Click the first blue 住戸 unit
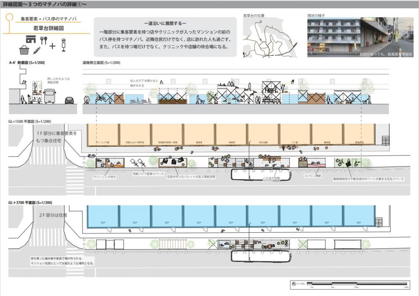Image resolution: width=419 pixels, height=296 pixels. [103, 217]
